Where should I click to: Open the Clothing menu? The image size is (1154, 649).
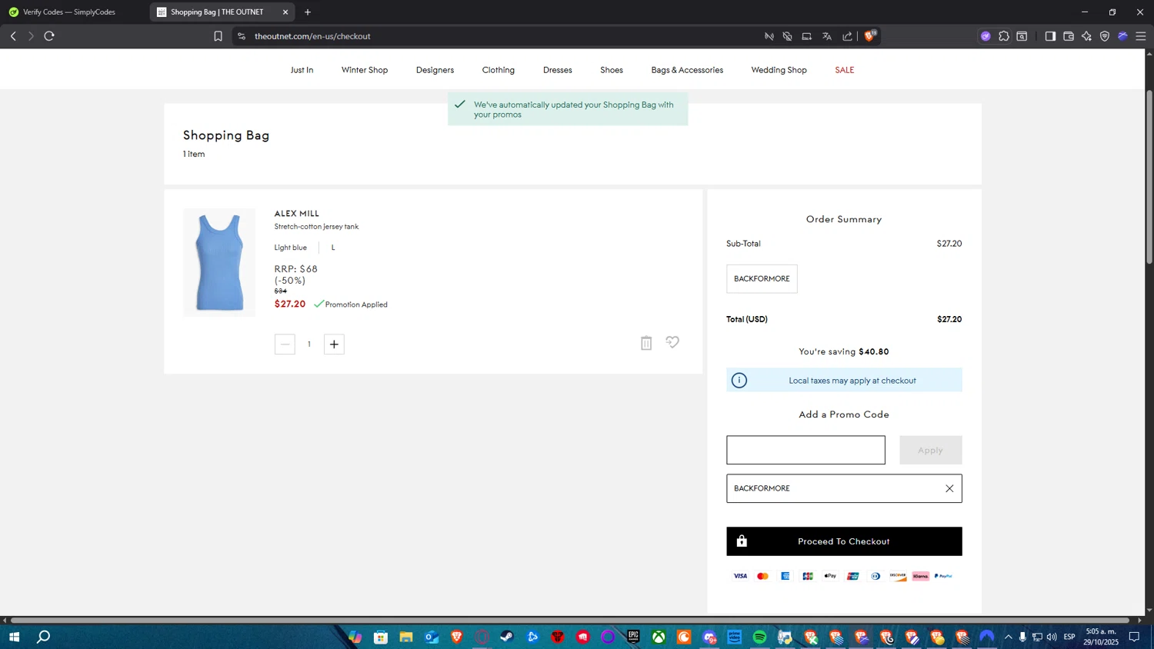[x=499, y=70]
